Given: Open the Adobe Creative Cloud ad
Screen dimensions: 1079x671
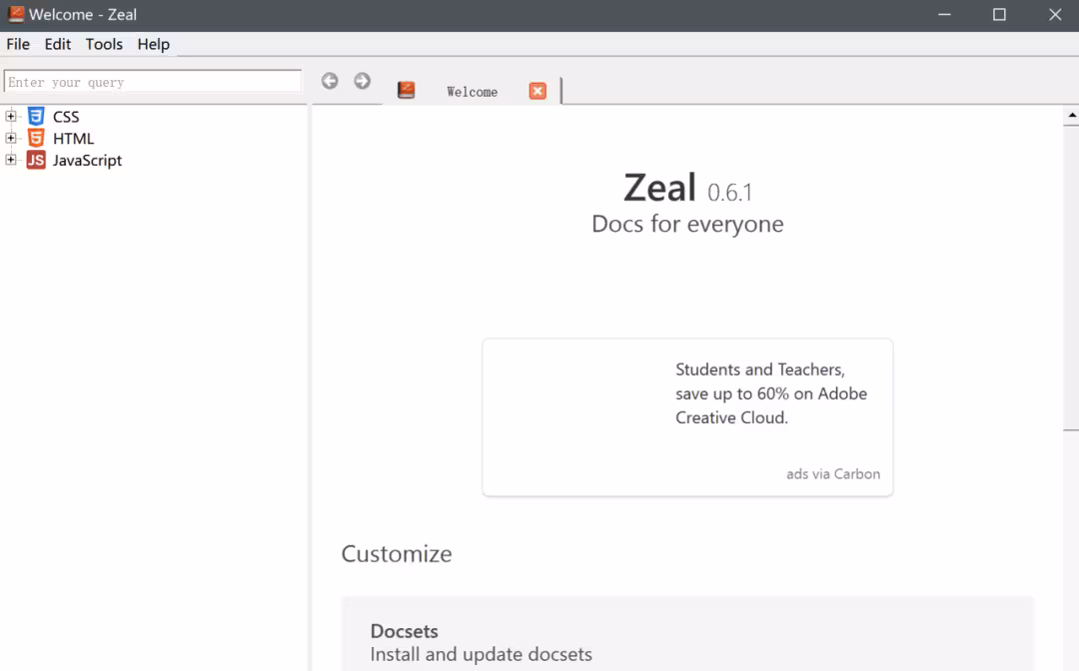Looking at the screenshot, I should click(688, 416).
